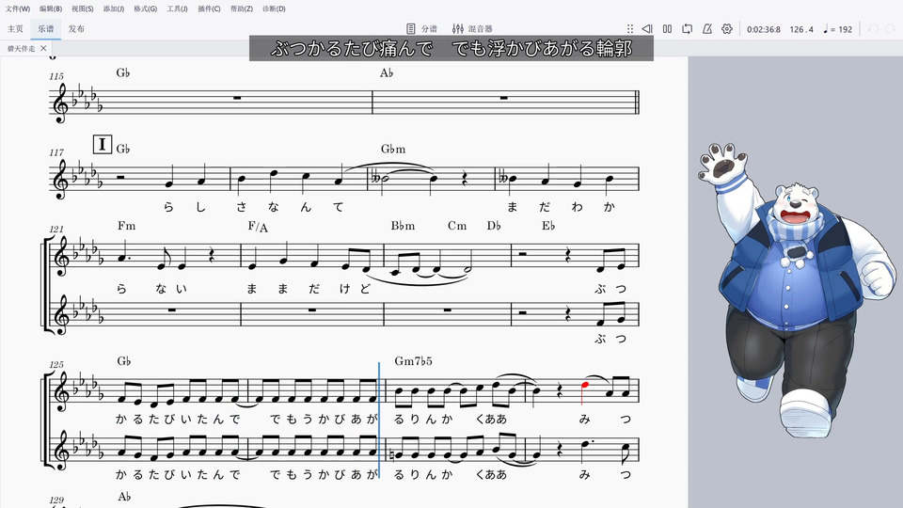Select the Cm chord symbol

[457, 226]
